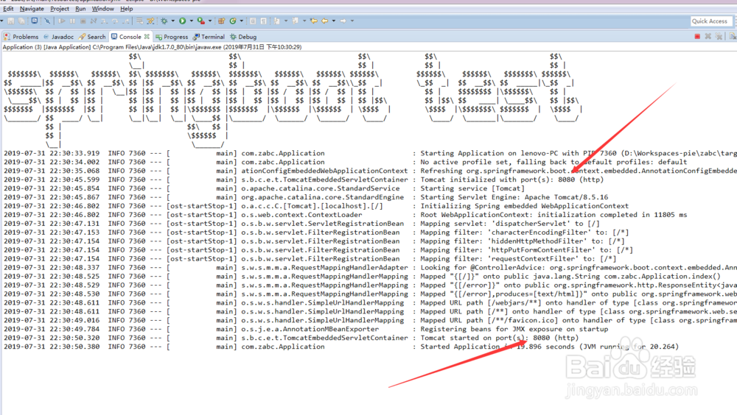Click the green Run button icon
This screenshot has height=415, width=737.
click(x=182, y=21)
